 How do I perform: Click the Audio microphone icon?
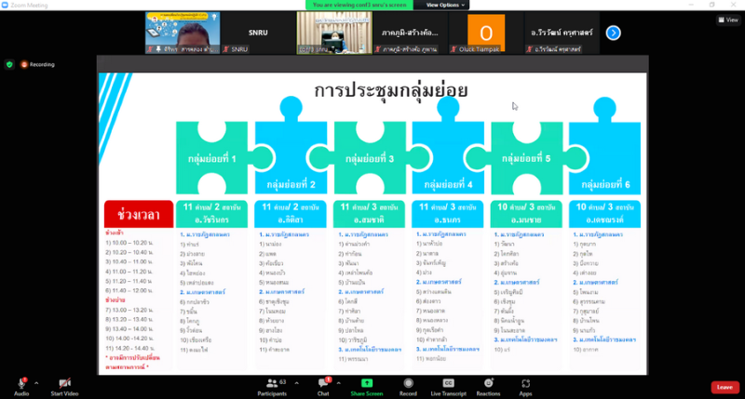tap(20, 382)
